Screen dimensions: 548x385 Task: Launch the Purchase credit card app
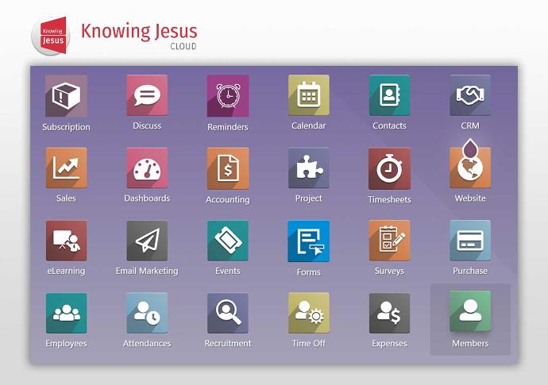[470, 241]
